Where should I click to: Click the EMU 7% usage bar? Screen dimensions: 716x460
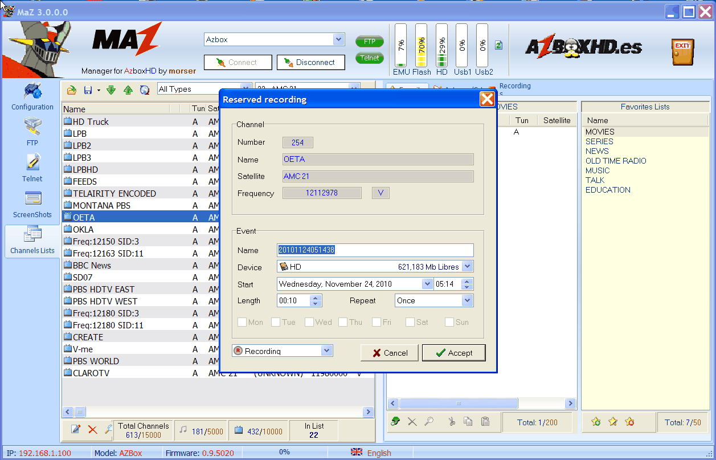pos(401,46)
